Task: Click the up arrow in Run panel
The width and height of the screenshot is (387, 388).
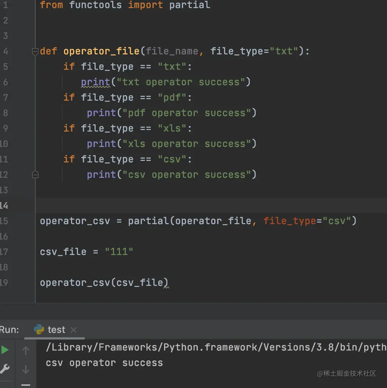Action: pyautogui.click(x=26, y=351)
